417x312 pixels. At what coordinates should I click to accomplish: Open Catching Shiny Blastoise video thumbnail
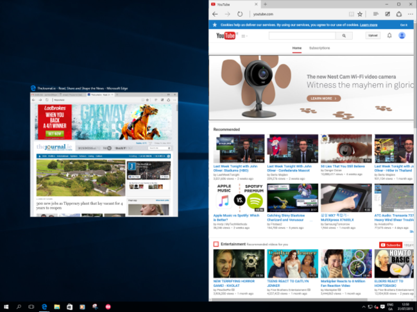tap(293, 198)
